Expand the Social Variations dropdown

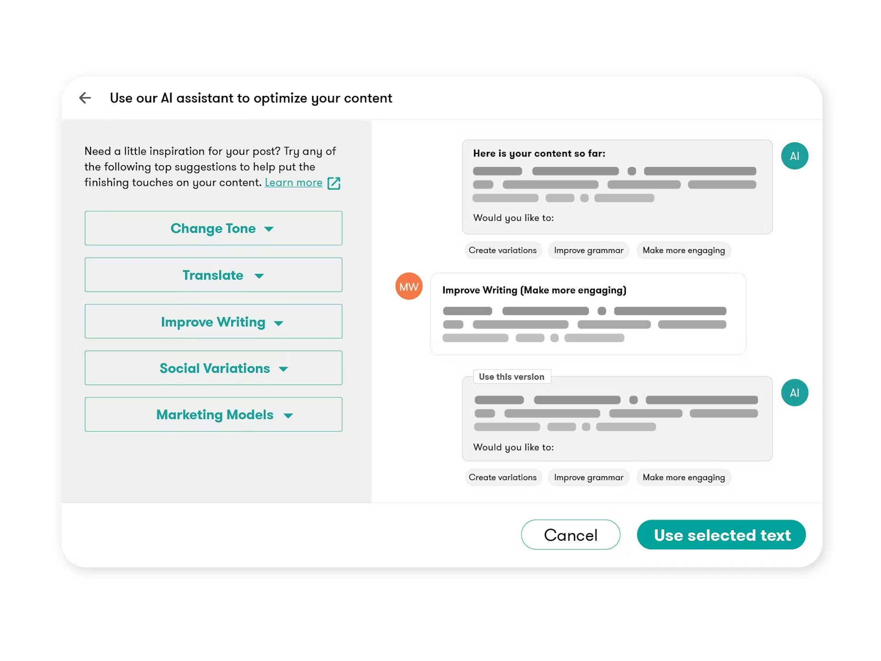213,368
